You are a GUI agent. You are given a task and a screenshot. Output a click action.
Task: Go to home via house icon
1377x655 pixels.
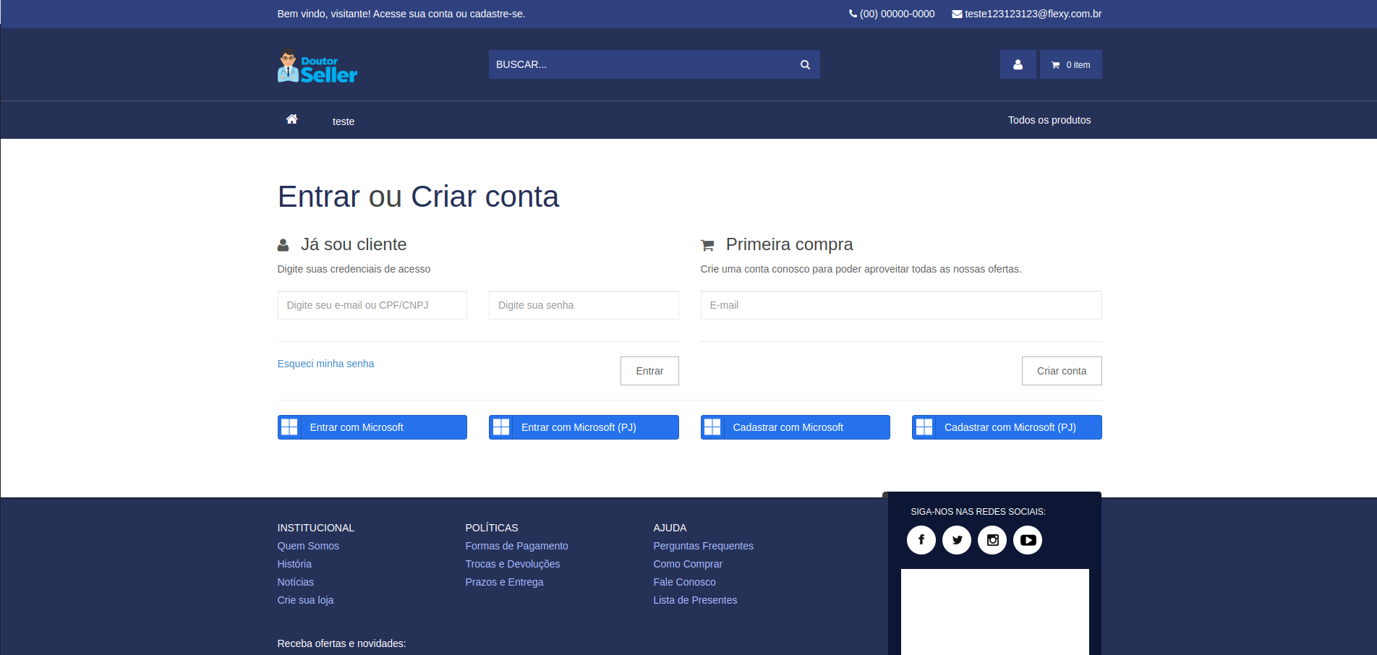[292, 119]
